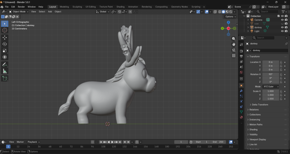
Task: Hide the donkey object in outliner
Action: 282,27
